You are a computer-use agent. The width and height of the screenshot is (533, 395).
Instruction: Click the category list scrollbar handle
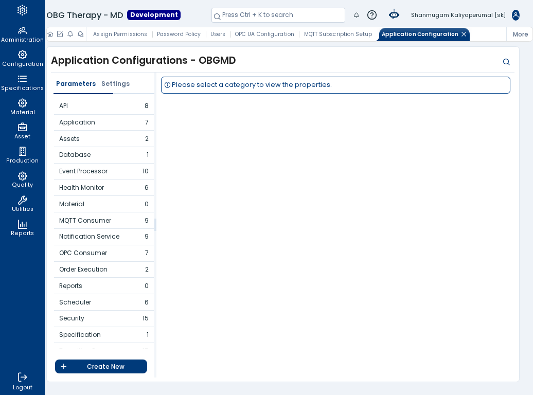coord(155,225)
